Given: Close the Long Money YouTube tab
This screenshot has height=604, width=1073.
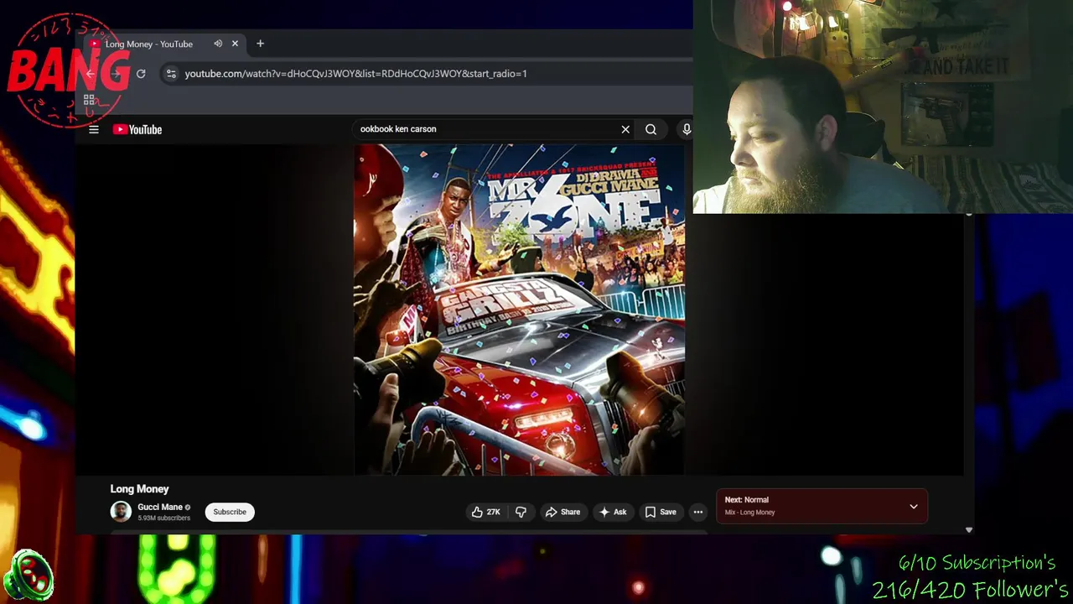Looking at the screenshot, I should pos(235,44).
